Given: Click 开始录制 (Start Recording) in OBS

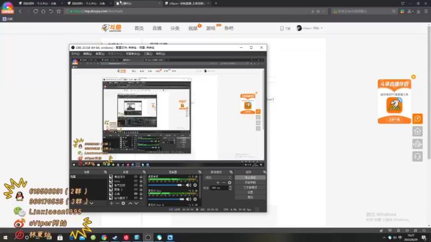Looking at the screenshot, I should tap(250, 182).
